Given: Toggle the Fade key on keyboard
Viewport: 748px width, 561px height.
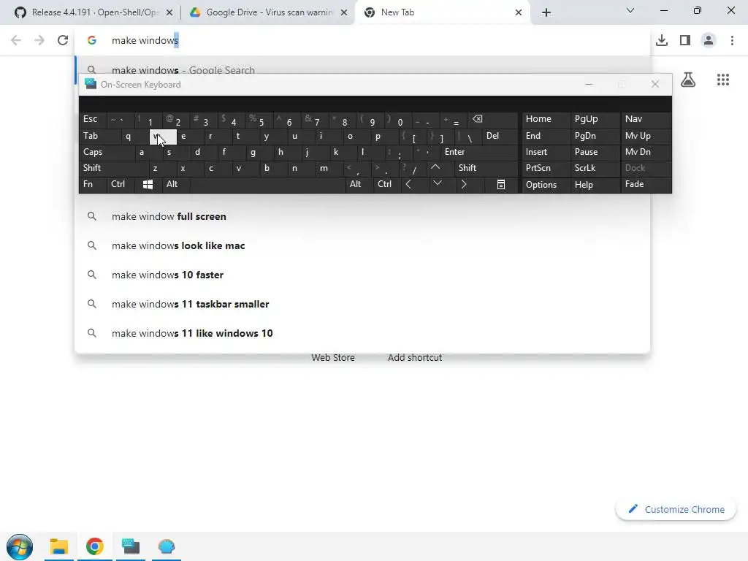Looking at the screenshot, I should 646,184.
